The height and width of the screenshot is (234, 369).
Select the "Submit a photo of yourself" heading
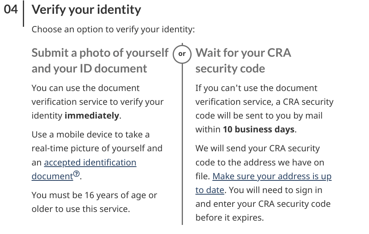[100, 60]
